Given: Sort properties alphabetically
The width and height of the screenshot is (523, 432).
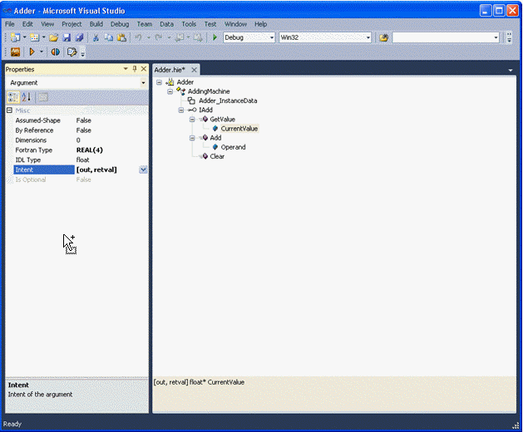Looking at the screenshot, I should click(26, 97).
